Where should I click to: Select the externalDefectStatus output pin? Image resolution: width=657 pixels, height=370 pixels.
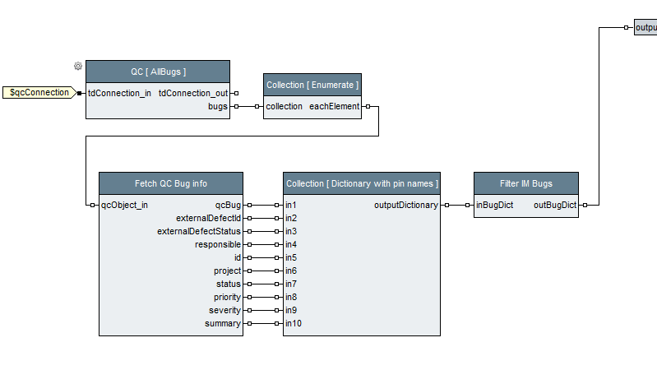(199, 231)
